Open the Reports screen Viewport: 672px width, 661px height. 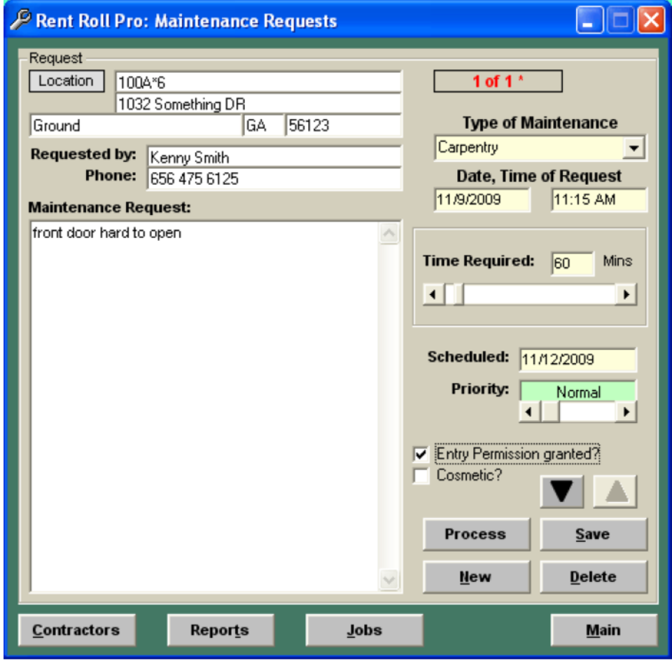[220, 629]
